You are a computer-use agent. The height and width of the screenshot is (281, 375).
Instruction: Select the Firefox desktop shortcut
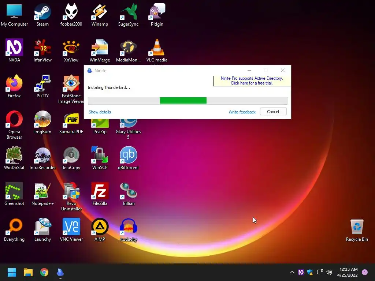point(14,86)
